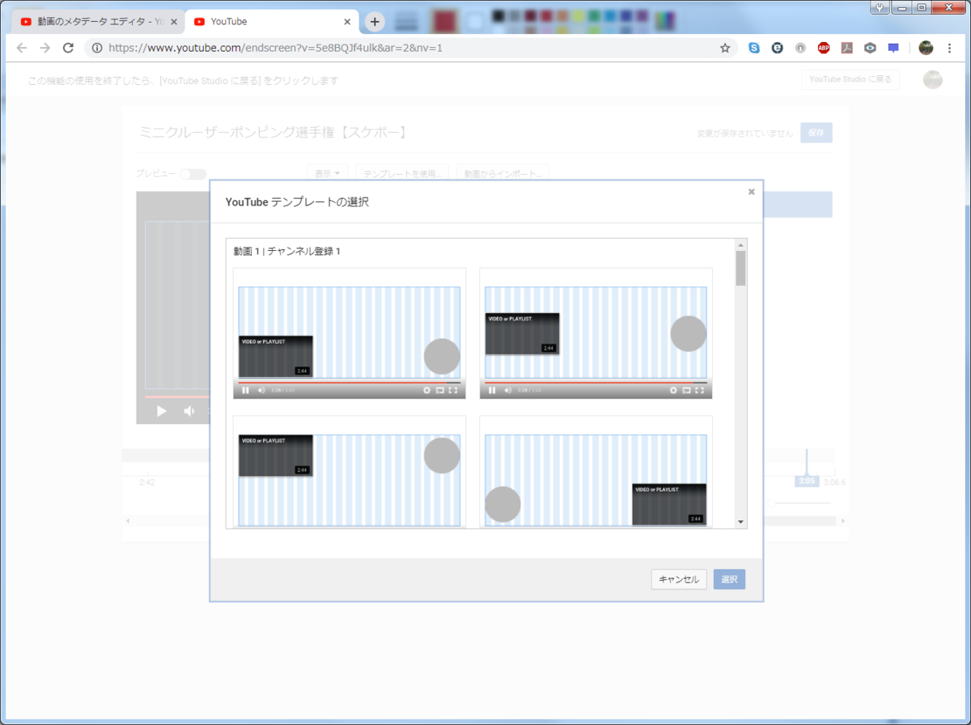The width and height of the screenshot is (971, 725).
Task: Choose template with video bottom-left, circle bottom-right
Action: tap(350, 333)
